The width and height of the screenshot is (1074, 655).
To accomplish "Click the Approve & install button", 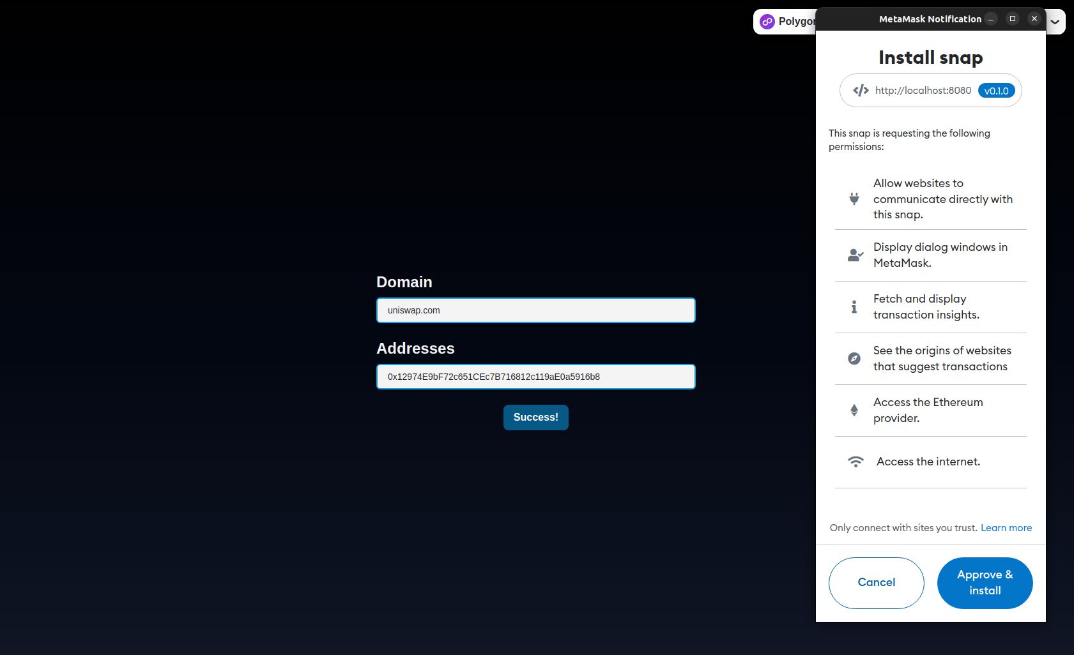I will click(985, 582).
